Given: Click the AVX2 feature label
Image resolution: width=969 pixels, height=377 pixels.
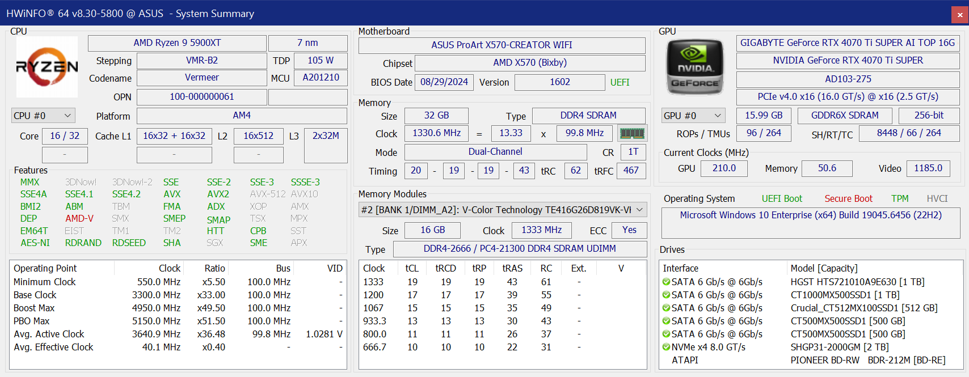Looking at the screenshot, I should pos(218,194).
